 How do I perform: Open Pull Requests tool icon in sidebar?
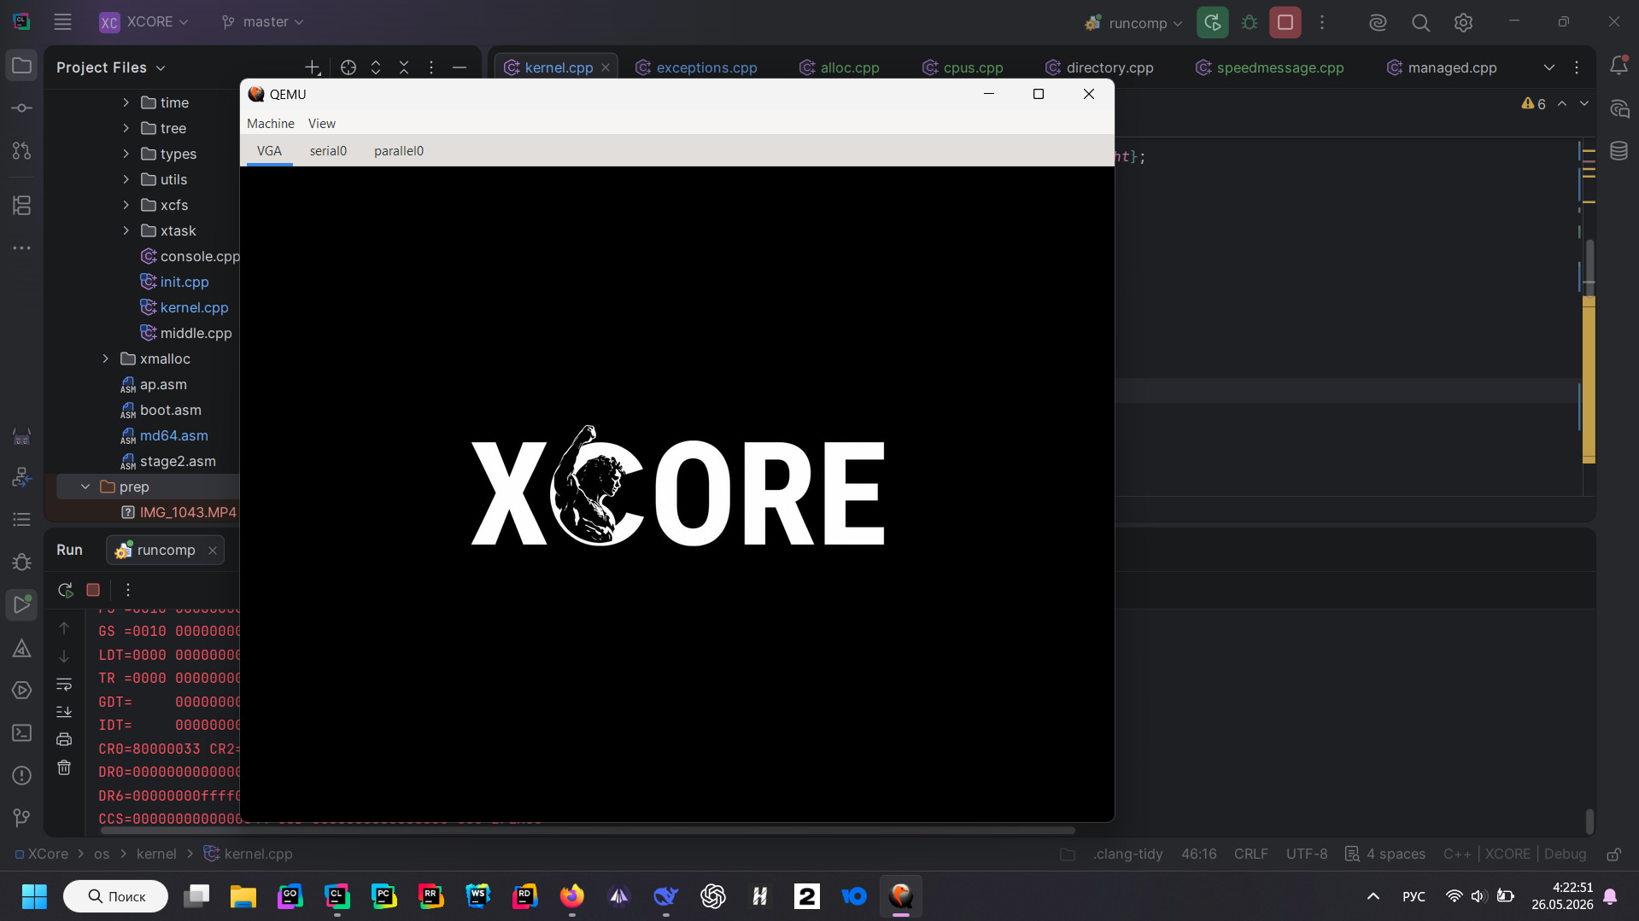22,151
